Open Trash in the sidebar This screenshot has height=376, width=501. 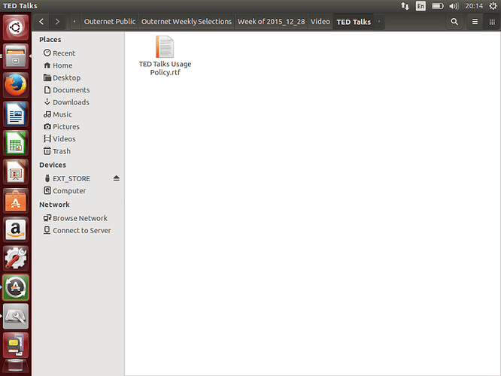click(x=57, y=151)
